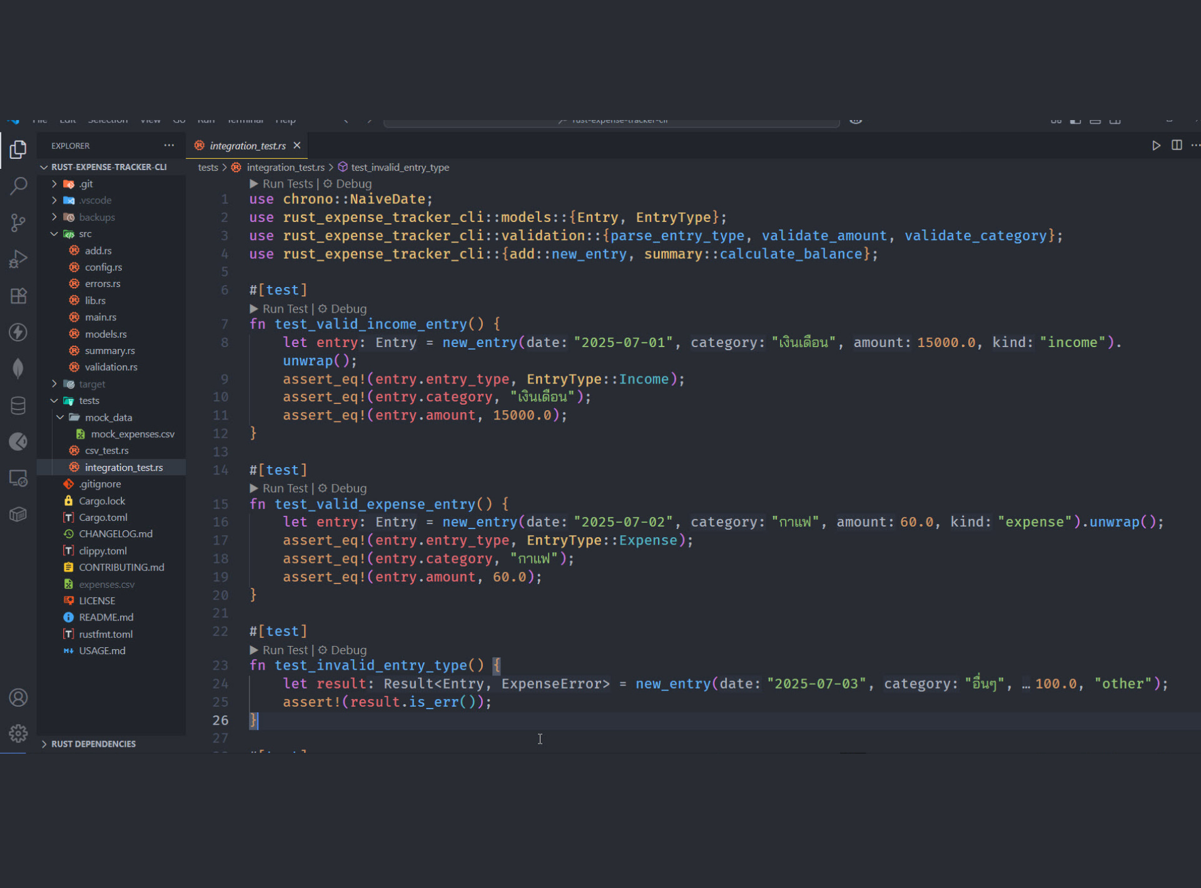The height and width of the screenshot is (888, 1201).
Task: Click the Split Editor icon
Action: [1177, 145]
